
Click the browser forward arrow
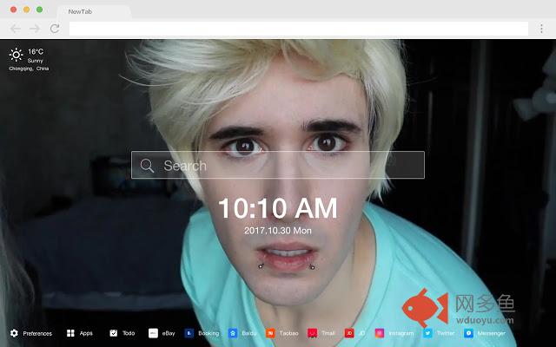point(35,29)
